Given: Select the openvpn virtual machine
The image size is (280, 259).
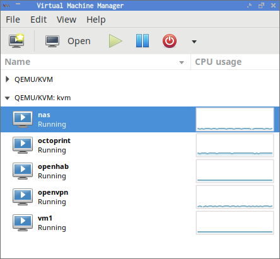Looking at the screenshot, I should coord(140,197).
